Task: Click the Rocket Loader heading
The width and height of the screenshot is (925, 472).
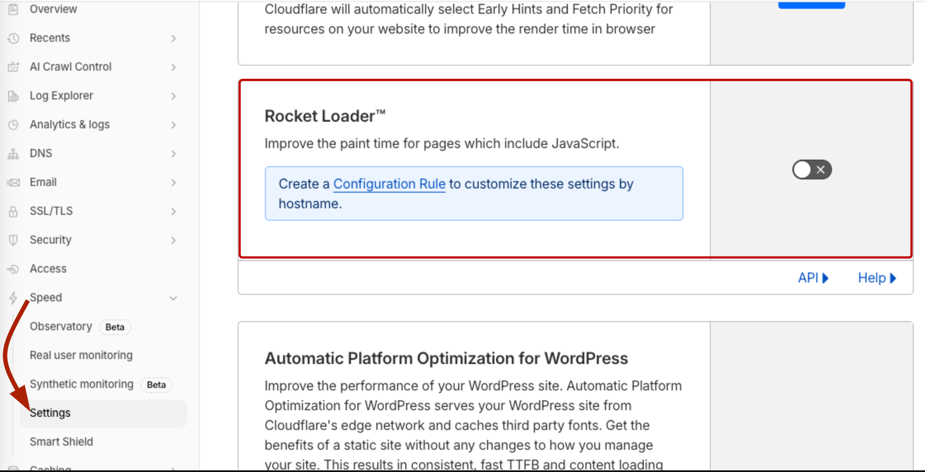Action: coord(325,116)
